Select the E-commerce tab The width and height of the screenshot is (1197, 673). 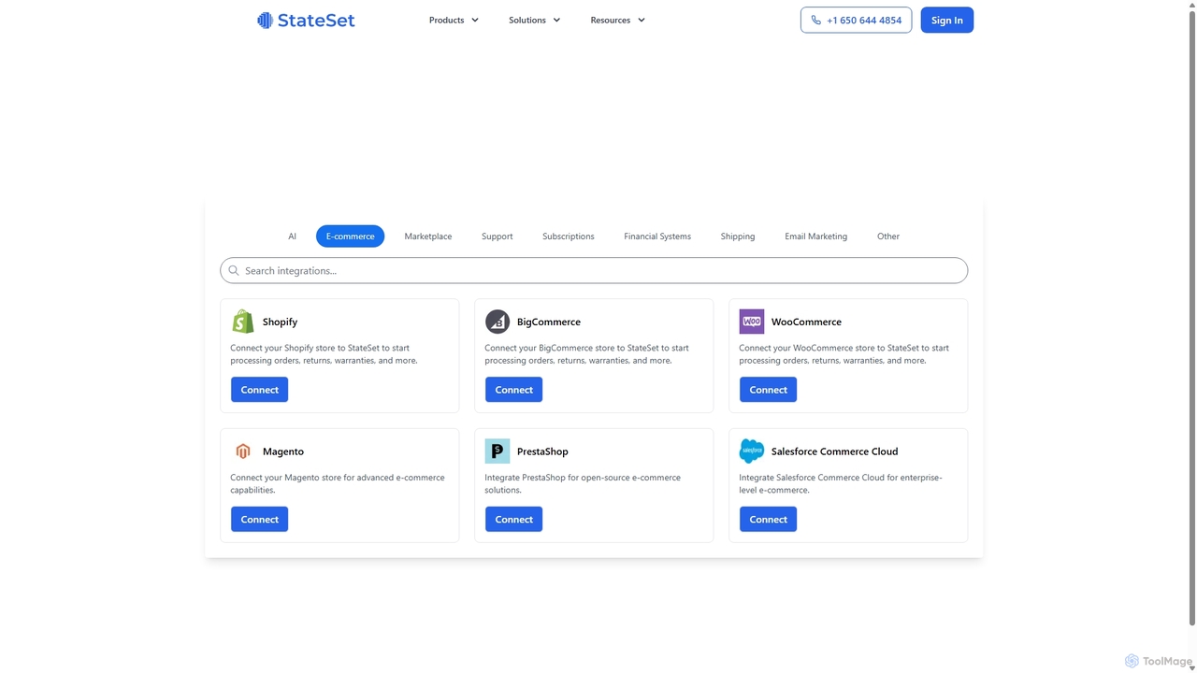(x=351, y=236)
